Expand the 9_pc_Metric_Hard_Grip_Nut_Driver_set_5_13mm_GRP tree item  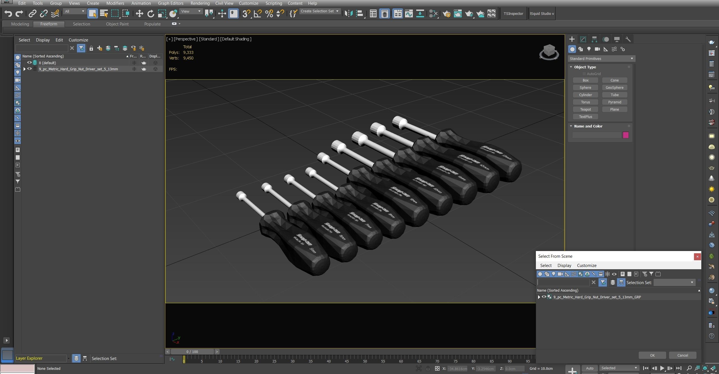pyautogui.click(x=539, y=297)
